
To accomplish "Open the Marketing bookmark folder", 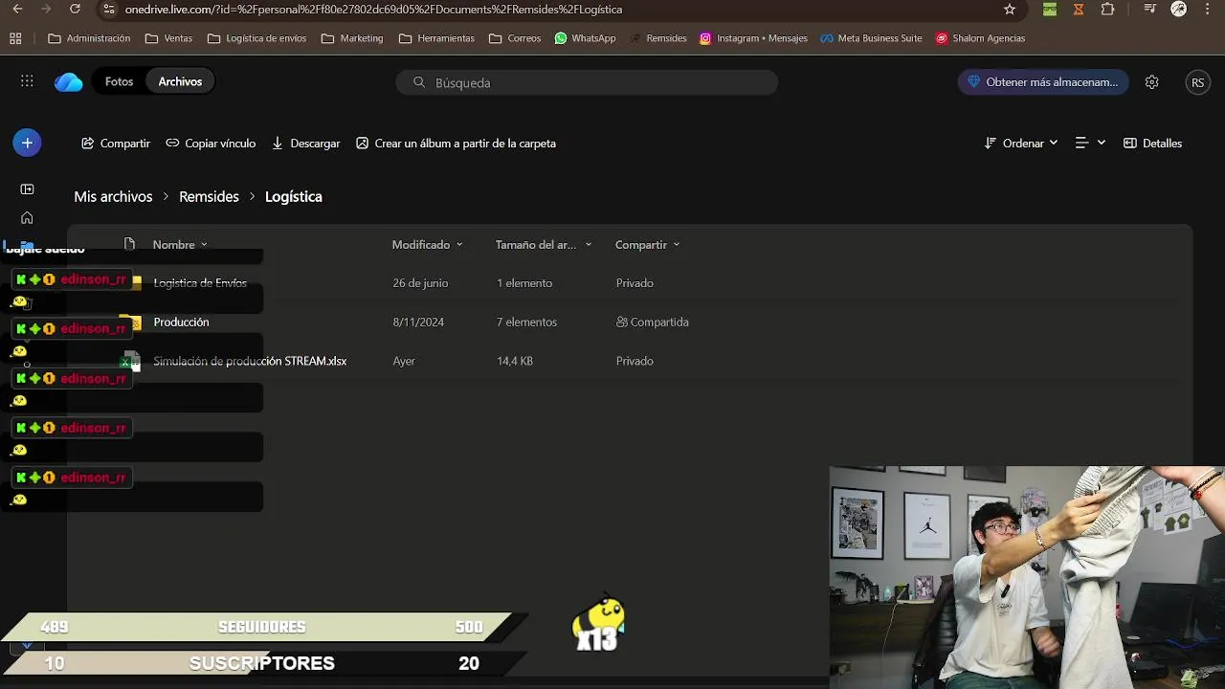I will [x=352, y=38].
